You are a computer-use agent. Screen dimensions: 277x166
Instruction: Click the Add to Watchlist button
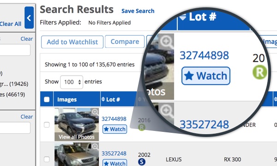click(x=72, y=42)
